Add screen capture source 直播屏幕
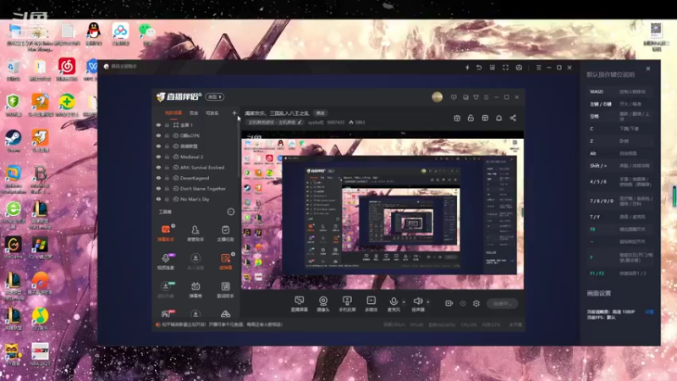This screenshot has height=381, width=677. (299, 304)
